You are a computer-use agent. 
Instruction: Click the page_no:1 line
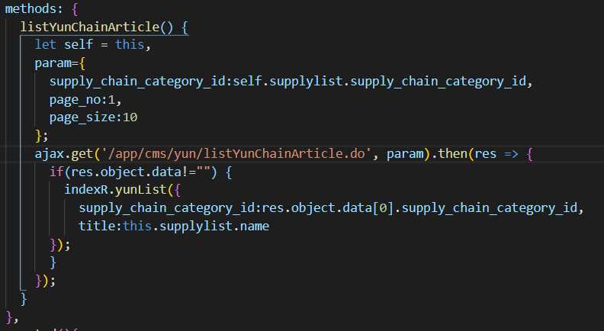tap(85, 100)
